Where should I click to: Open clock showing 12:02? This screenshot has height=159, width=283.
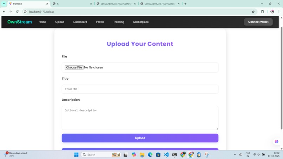tap(274, 155)
